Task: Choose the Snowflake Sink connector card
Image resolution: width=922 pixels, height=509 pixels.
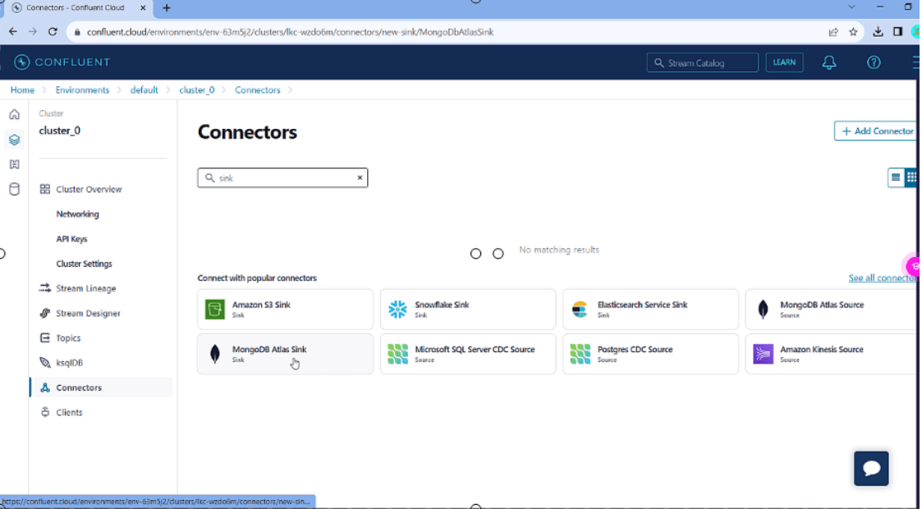Action: [x=467, y=309]
